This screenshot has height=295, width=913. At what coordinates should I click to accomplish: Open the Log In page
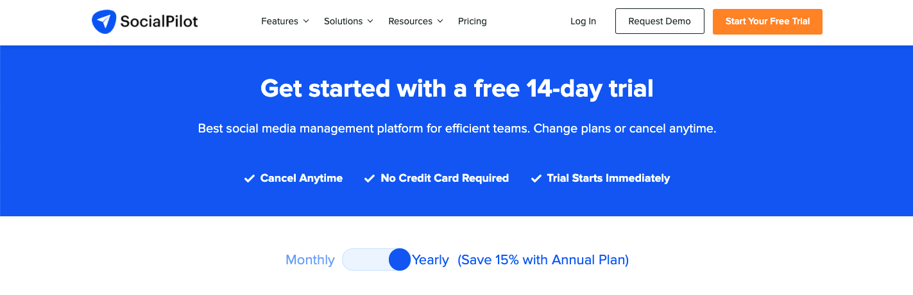click(583, 21)
